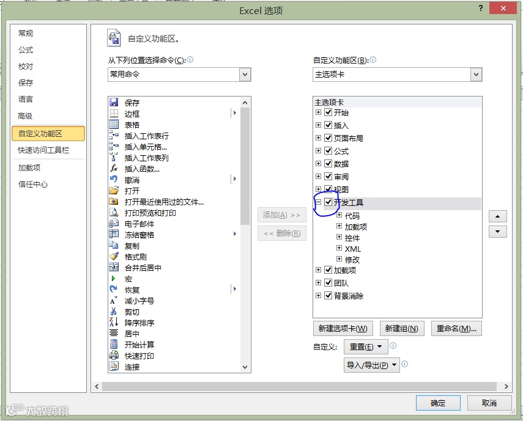Click the command list scroll-down arrow
The width and height of the screenshot is (523, 421).
(245, 367)
